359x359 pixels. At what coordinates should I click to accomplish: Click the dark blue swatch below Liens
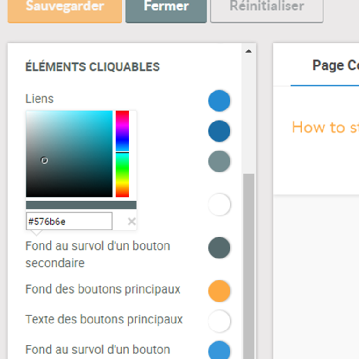coord(219,131)
